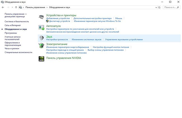Click the window title bar icon
The image size is (182, 118).
pos(2,2)
